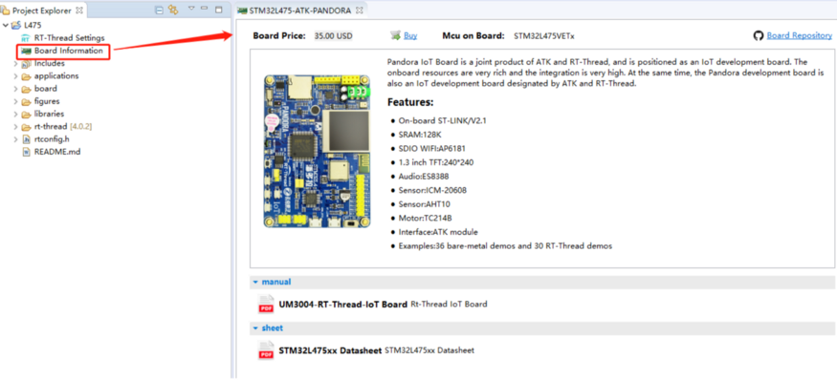Follow the Board Repository link
This screenshot has height=380, width=837.
799,35
